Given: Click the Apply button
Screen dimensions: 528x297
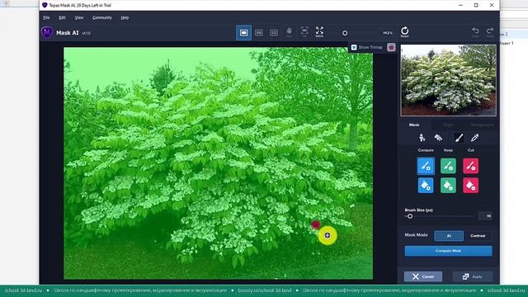Looking at the screenshot, I should (473, 276).
